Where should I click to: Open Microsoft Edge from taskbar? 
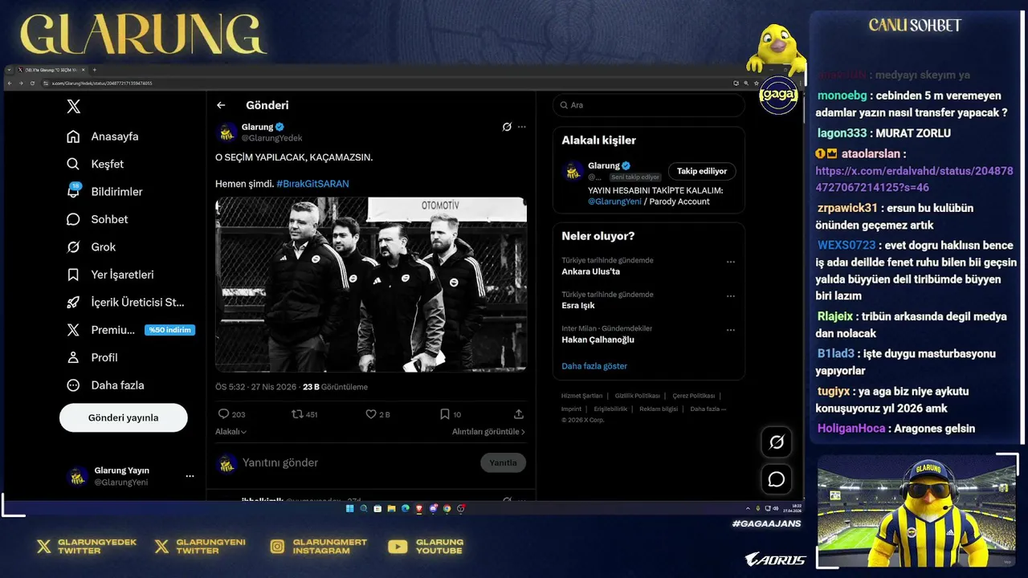tap(406, 508)
